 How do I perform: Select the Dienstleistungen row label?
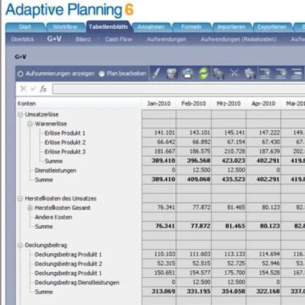click(55, 171)
